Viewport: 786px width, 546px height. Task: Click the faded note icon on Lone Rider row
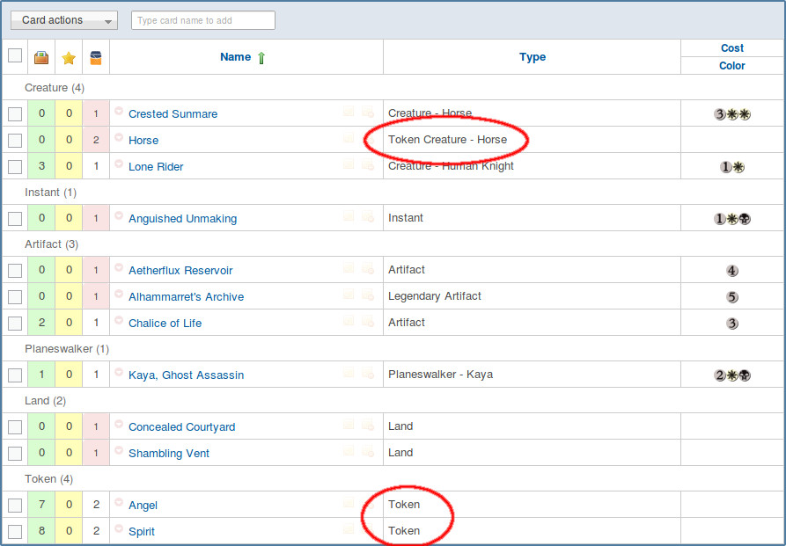pyautogui.click(x=349, y=165)
